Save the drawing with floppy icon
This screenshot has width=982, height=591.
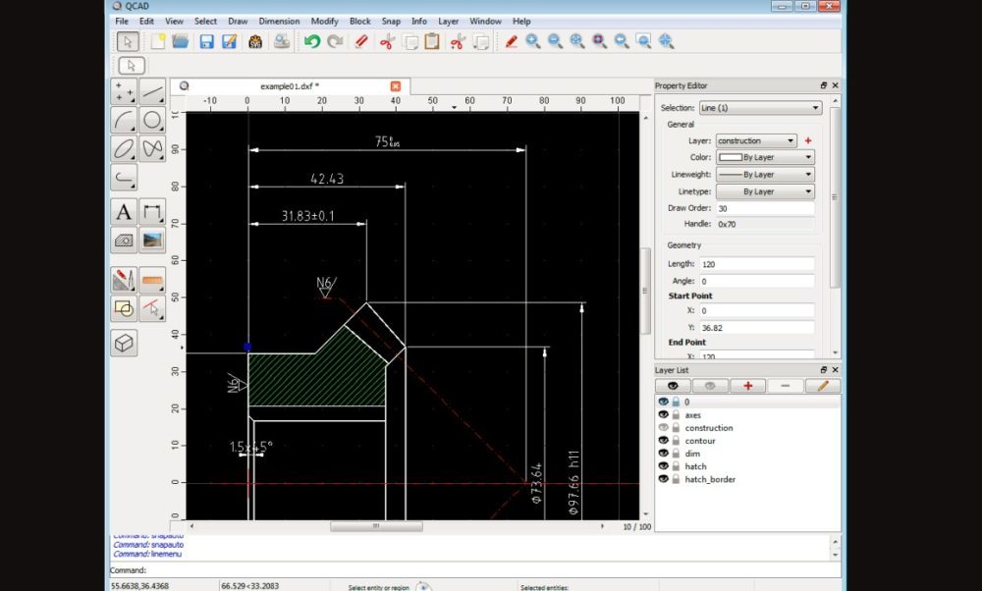click(x=207, y=41)
